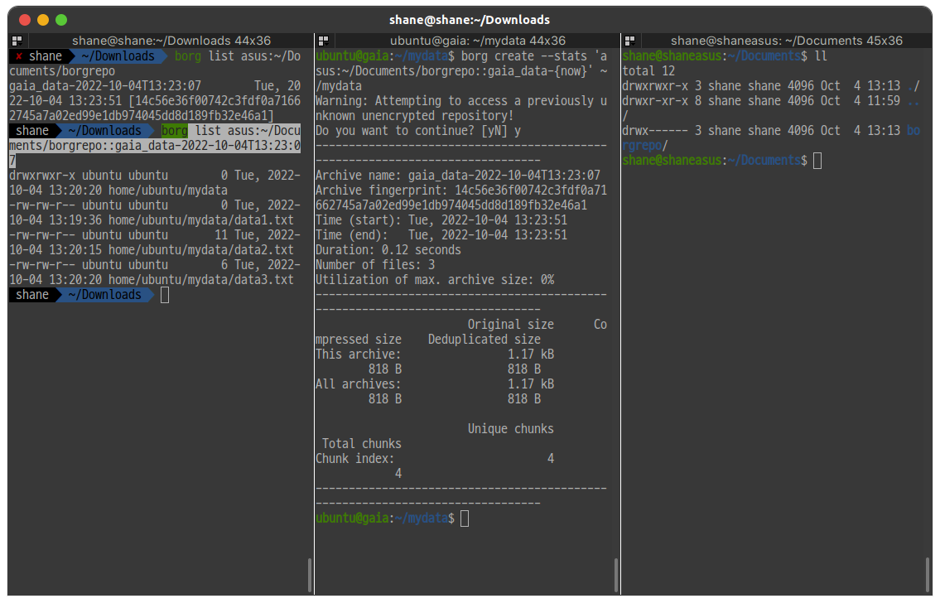Click the 'Number of files: 3' line

pos(375,265)
